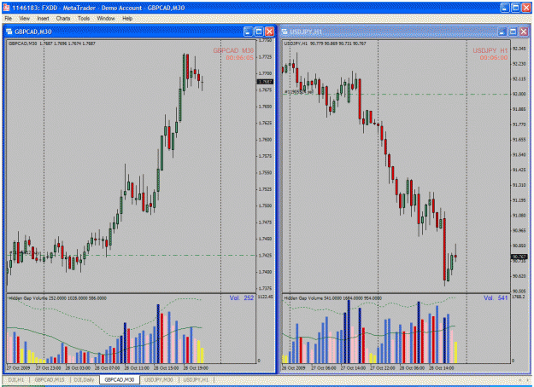Image resolution: width=534 pixels, height=387 pixels.
Task: Open the Insert menu
Action: [x=44, y=19]
